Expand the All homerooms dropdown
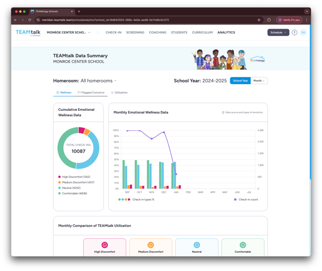Viewport: 322px width, 271px height. 98,81
